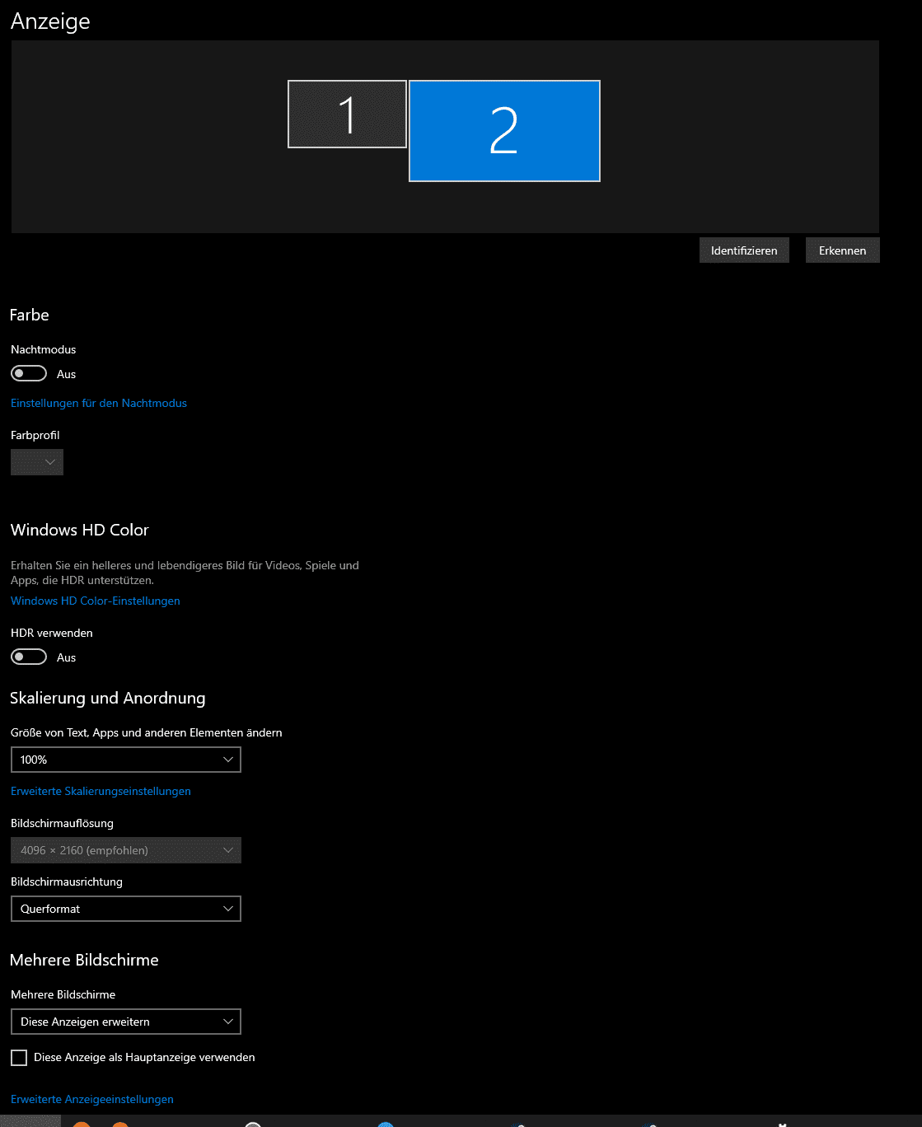The image size is (922, 1127).
Task: Open the Querformat orientation dropdown
Action: click(125, 909)
